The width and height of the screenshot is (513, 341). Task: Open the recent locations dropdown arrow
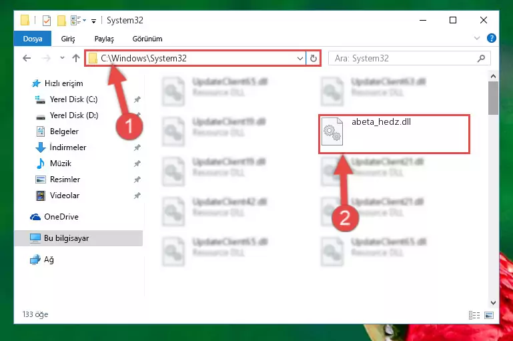(62, 58)
